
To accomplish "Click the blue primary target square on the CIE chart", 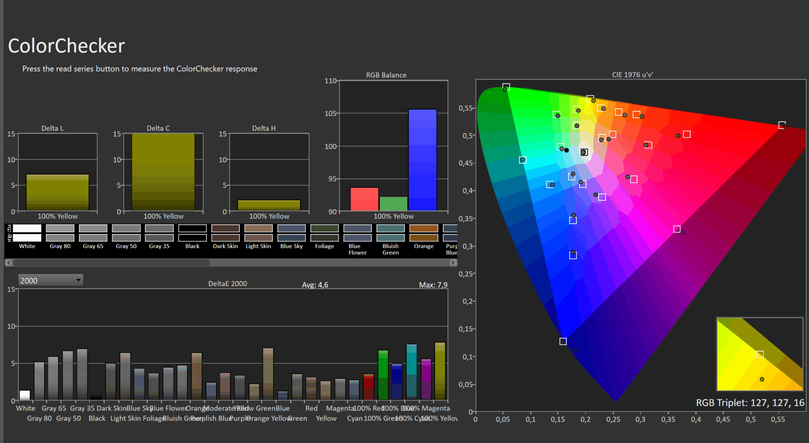I will point(563,341).
